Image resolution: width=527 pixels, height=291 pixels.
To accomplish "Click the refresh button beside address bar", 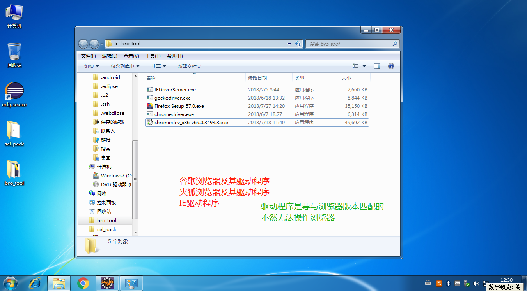I will (x=298, y=44).
